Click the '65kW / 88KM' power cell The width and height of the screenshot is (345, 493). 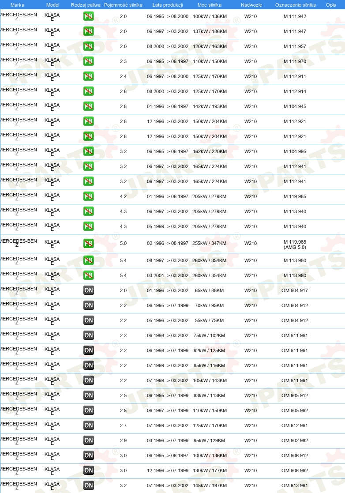click(209, 290)
